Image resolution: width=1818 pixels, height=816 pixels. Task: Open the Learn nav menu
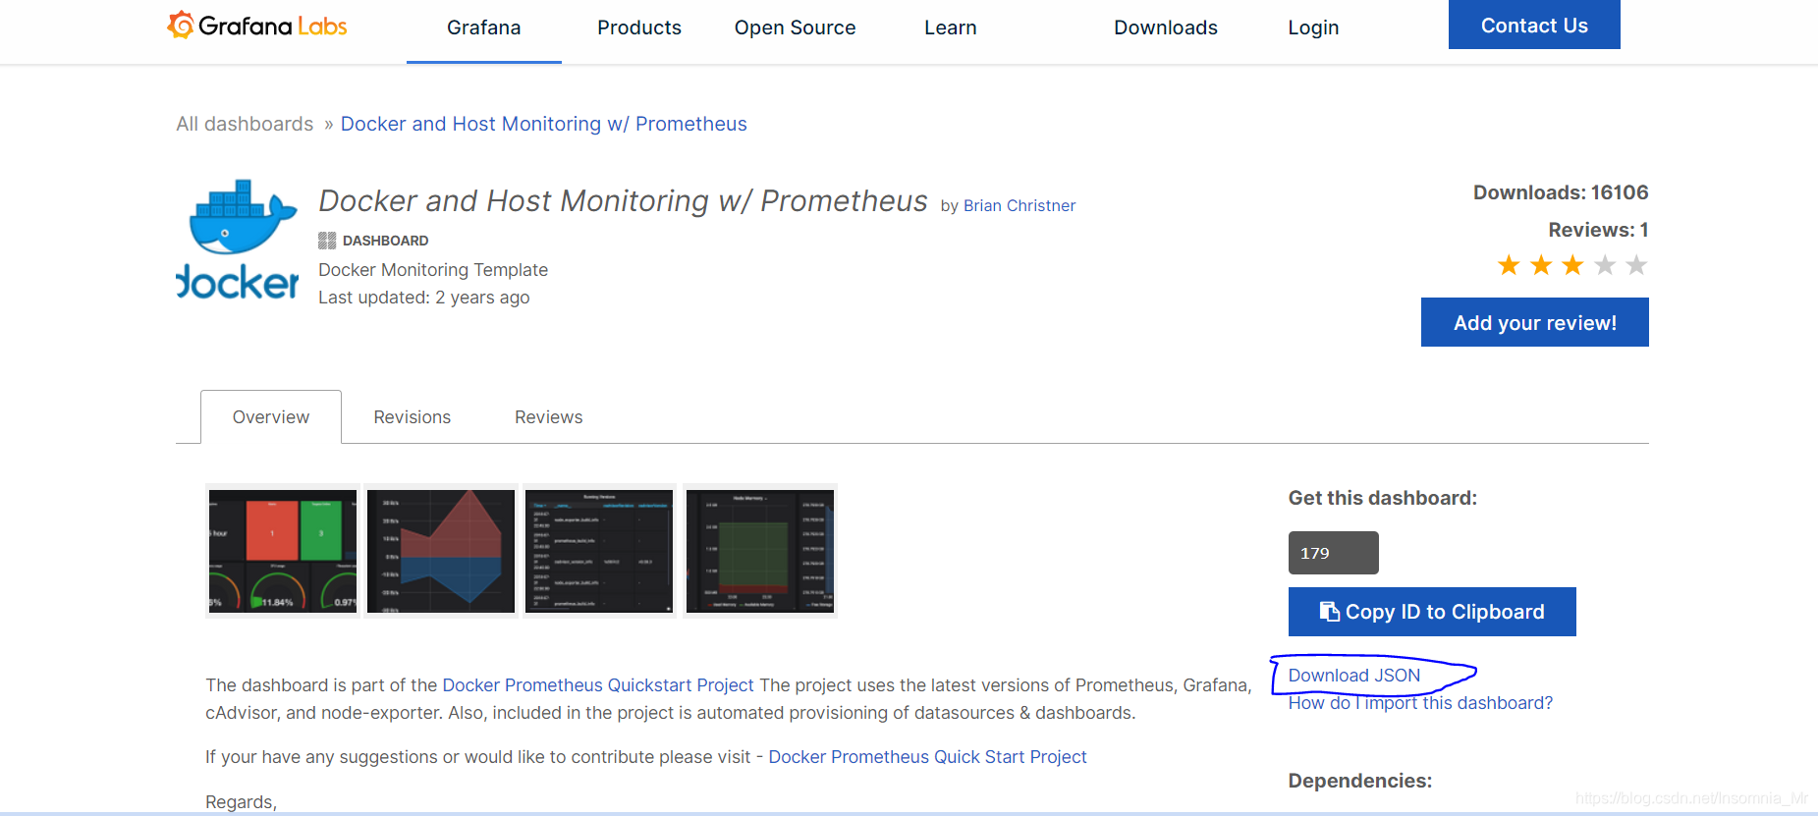pos(950,27)
